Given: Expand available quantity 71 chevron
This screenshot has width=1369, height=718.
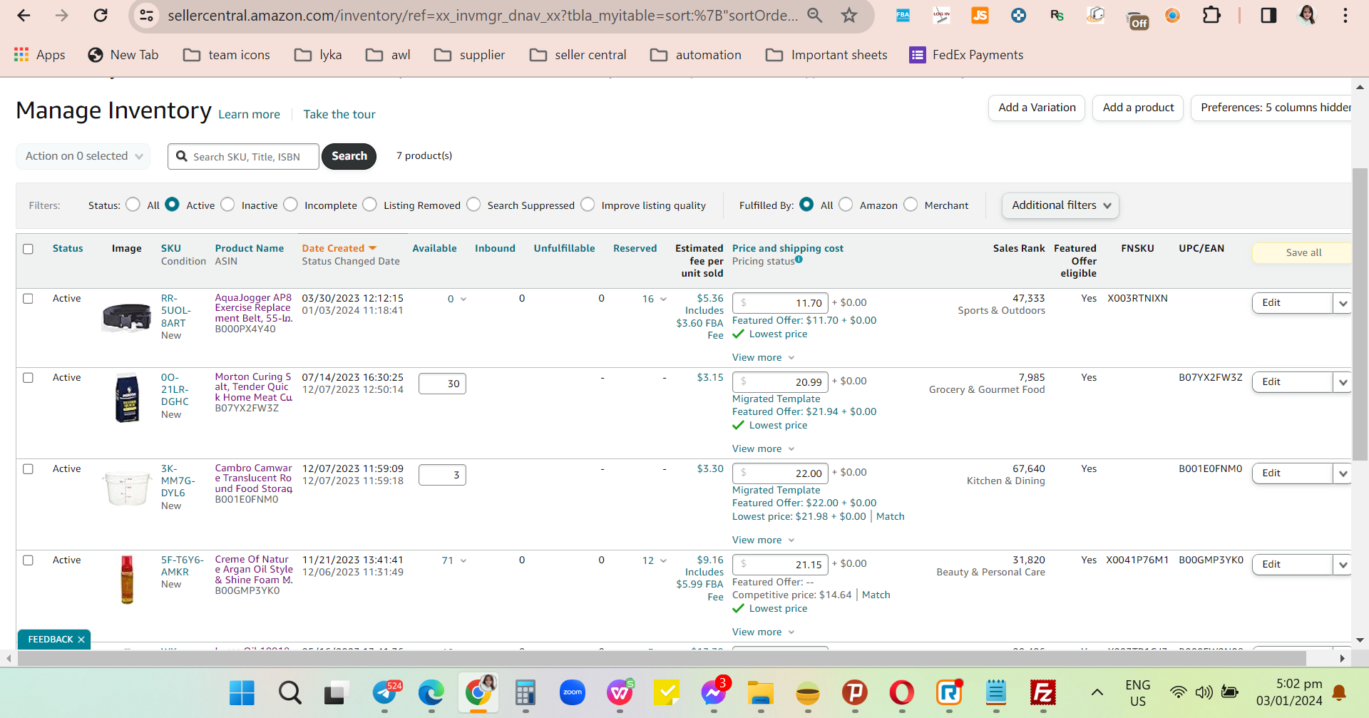Looking at the screenshot, I should 463,561.
